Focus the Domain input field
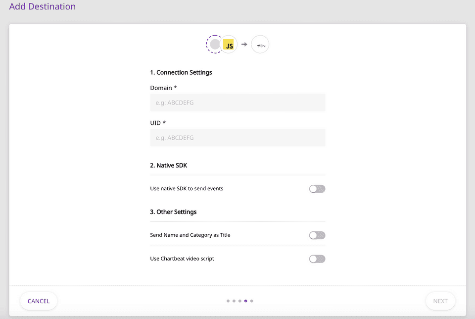The image size is (475, 319). click(237, 103)
